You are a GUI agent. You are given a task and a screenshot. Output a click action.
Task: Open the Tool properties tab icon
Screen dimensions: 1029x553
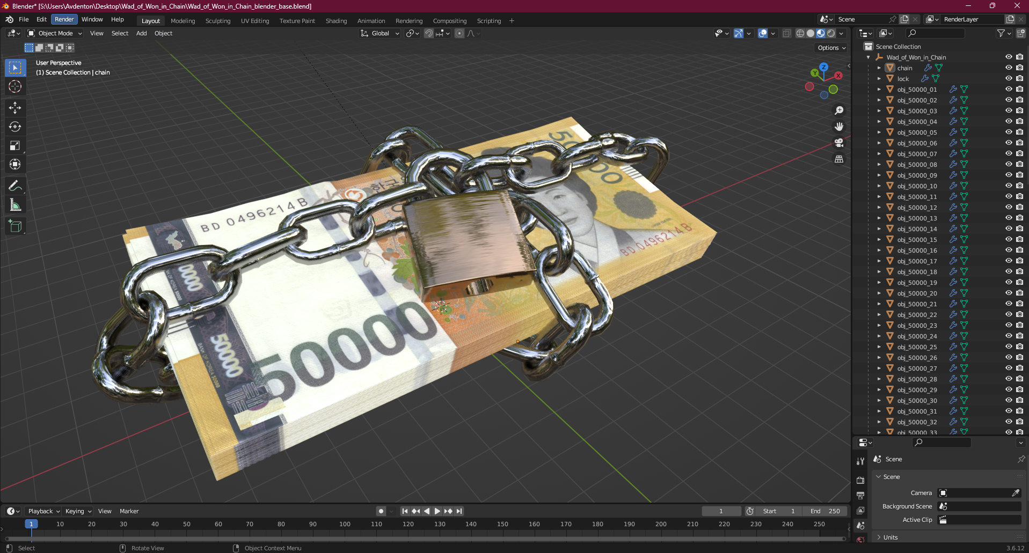click(x=860, y=461)
